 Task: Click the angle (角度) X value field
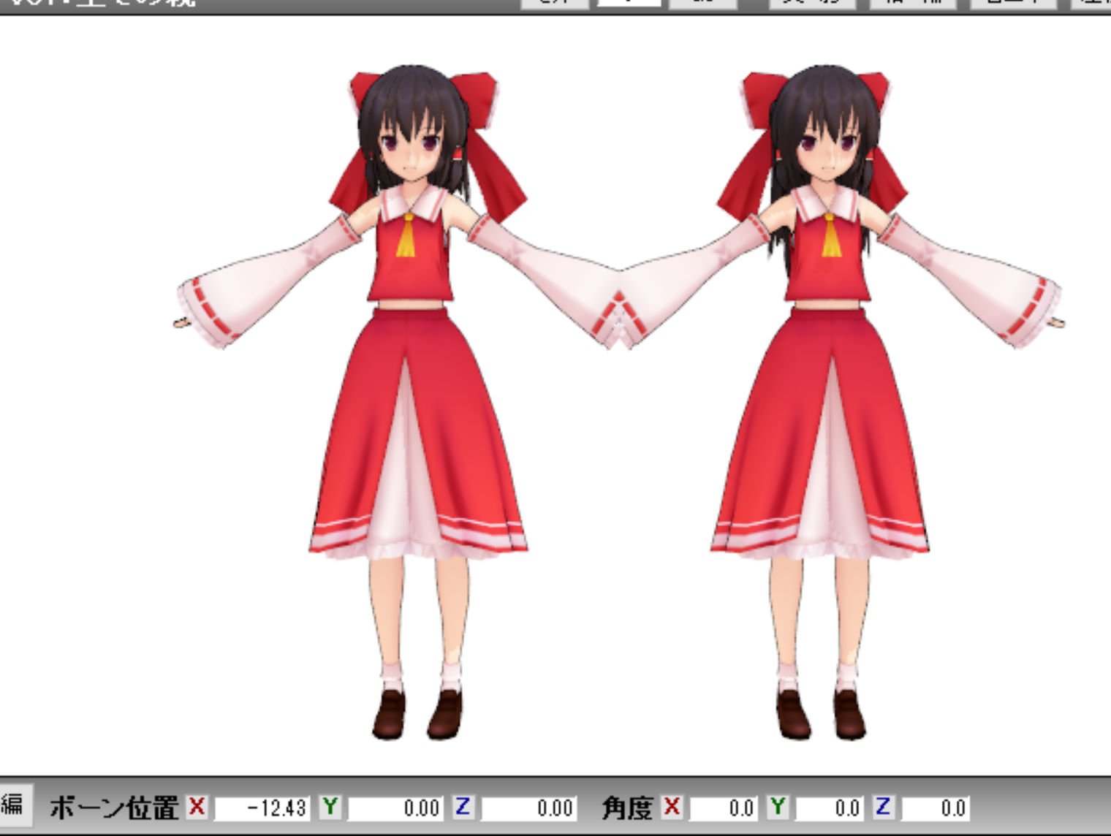coord(723,808)
